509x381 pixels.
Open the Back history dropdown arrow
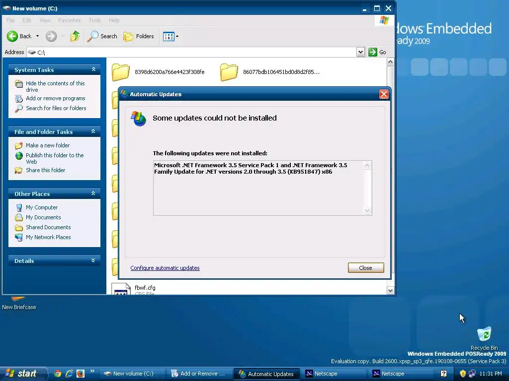(x=38, y=36)
